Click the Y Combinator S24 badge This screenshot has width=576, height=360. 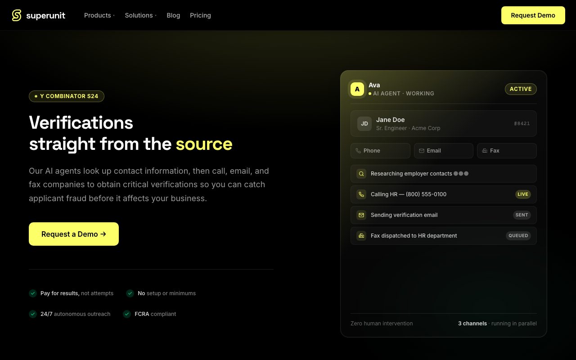tap(67, 96)
